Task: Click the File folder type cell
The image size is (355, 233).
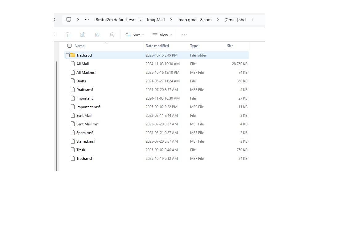Action: (x=198, y=55)
